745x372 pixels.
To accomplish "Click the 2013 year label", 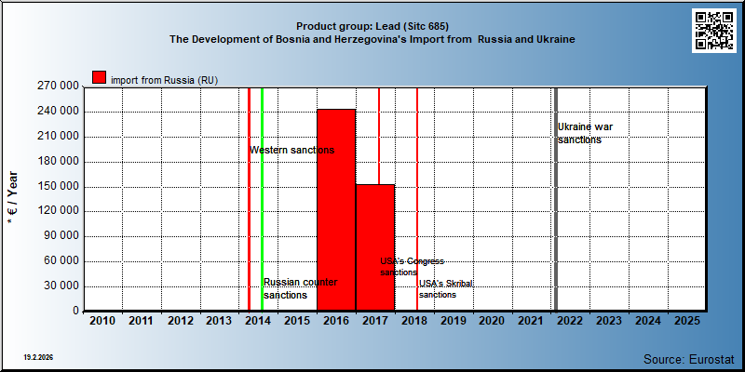I will [219, 321].
